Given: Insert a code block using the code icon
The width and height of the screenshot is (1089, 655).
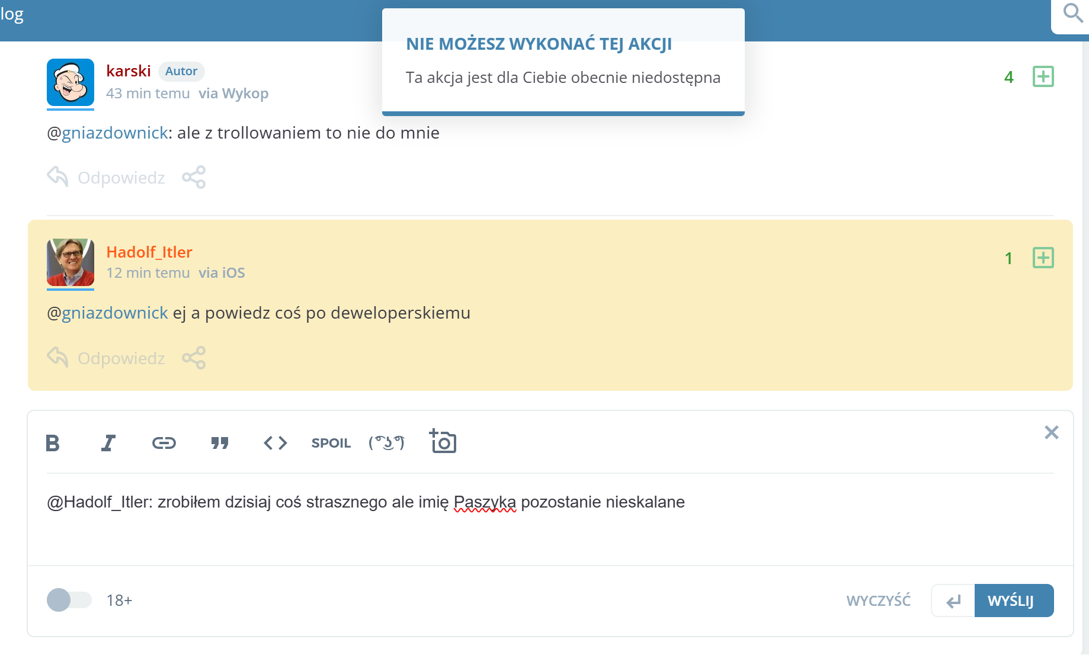Looking at the screenshot, I should (276, 443).
